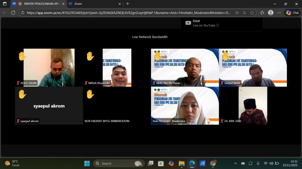302x169 pixels.
Task: Select Anis Fitrohatin_Moderator video tile
Action: 185,106
